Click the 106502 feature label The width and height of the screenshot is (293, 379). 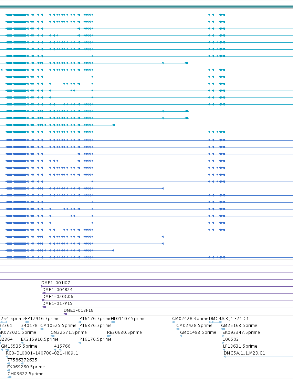(x=231, y=339)
